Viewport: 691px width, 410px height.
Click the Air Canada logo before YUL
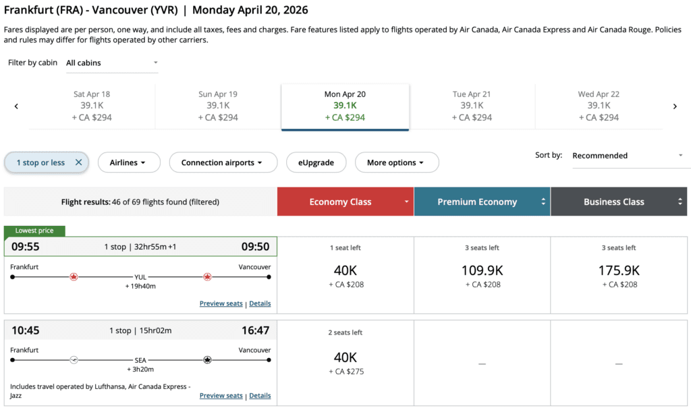[74, 276]
